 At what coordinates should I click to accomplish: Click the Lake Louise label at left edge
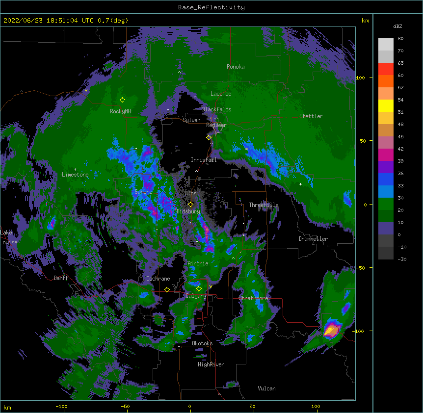click(x=8, y=237)
